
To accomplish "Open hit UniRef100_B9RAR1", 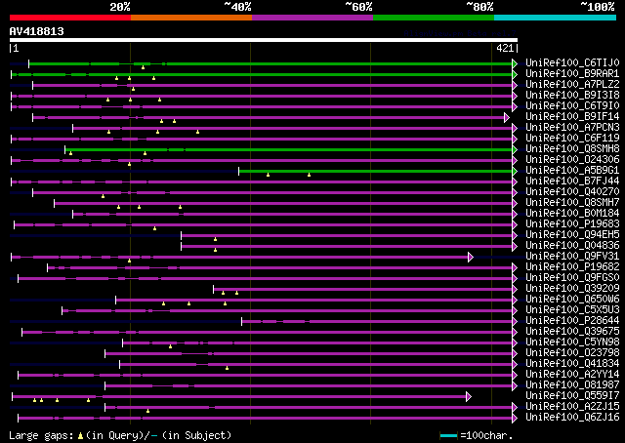I will coord(572,74).
